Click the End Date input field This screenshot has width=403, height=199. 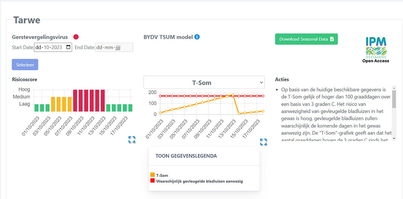pyautogui.click(x=114, y=47)
